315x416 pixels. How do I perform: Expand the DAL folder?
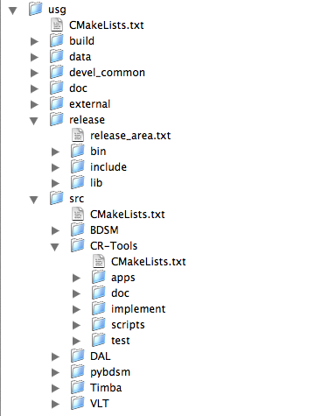point(55,356)
